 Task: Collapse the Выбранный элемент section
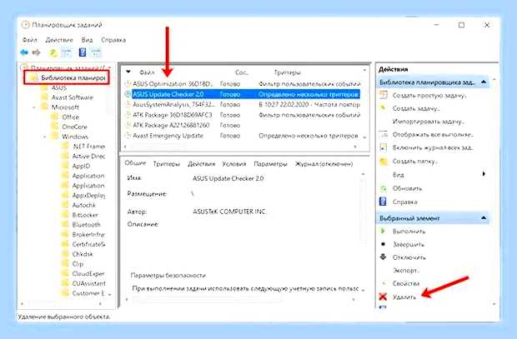[484, 217]
